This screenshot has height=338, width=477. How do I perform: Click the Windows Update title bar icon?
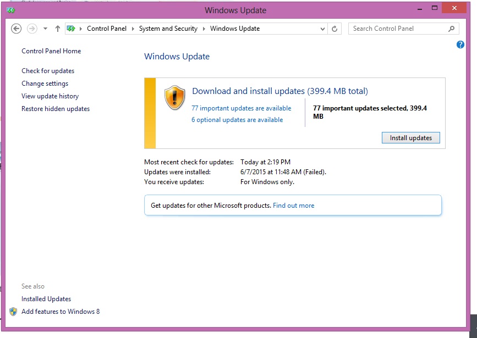click(11, 10)
